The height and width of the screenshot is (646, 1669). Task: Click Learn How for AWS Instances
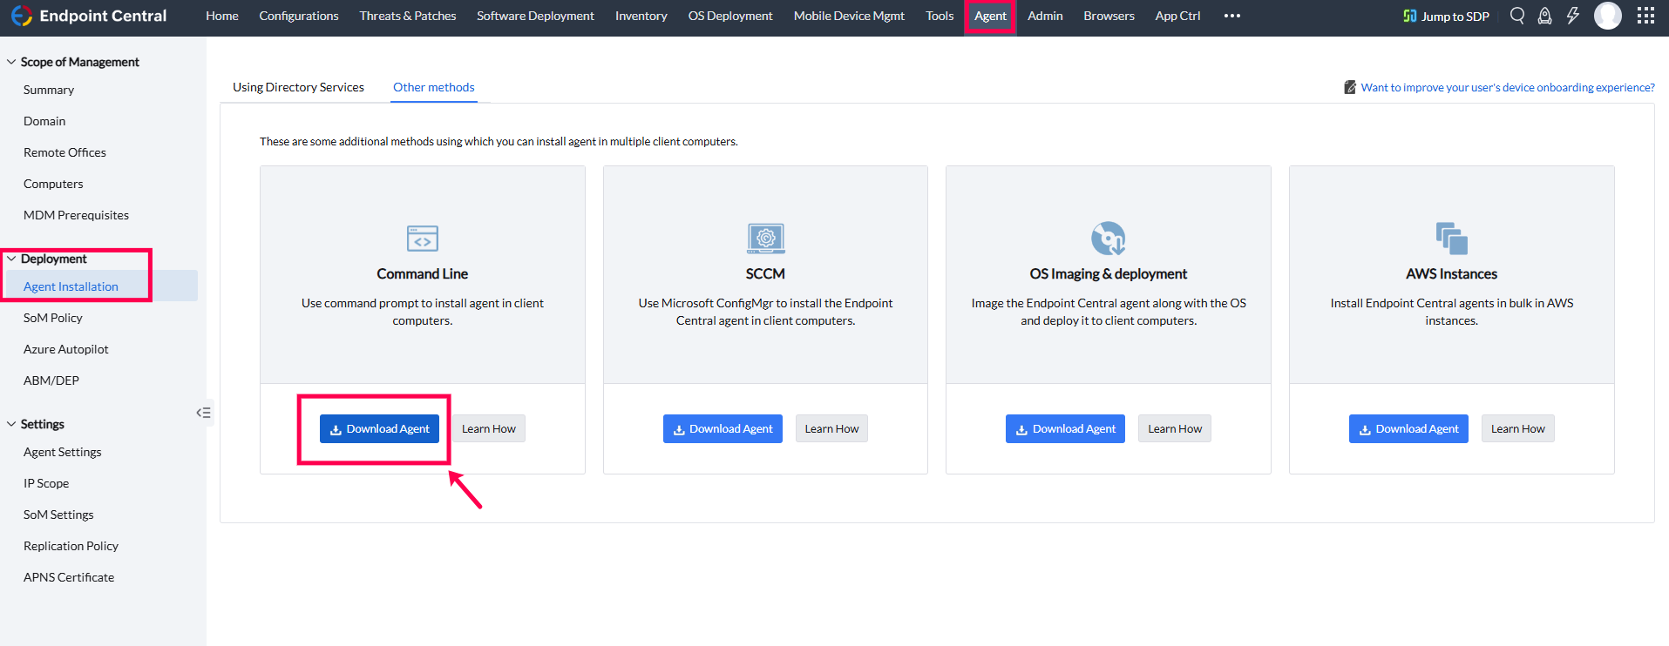1518,428
